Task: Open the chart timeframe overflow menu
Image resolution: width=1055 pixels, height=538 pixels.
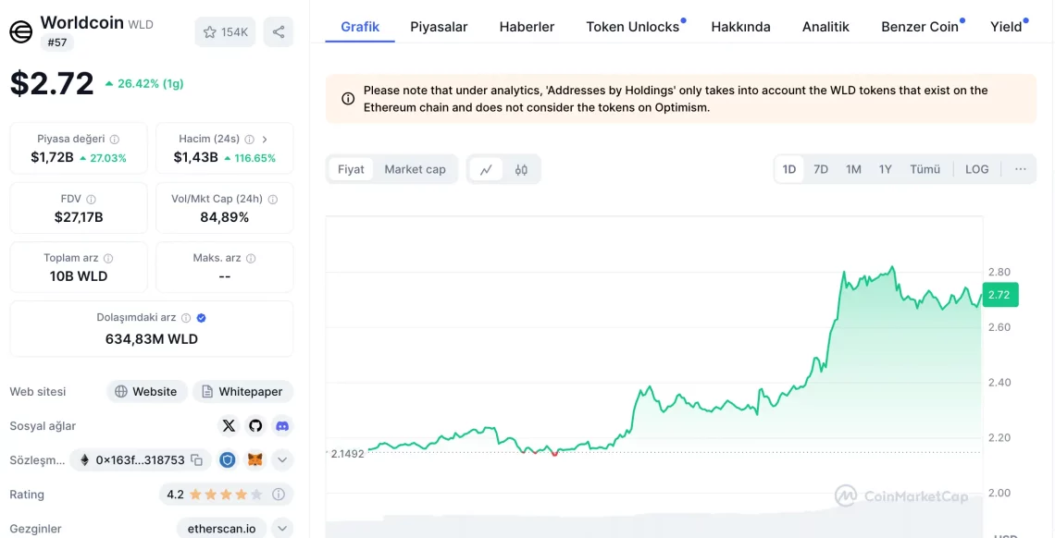Action: pyautogui.click(x=1021, y=169)
